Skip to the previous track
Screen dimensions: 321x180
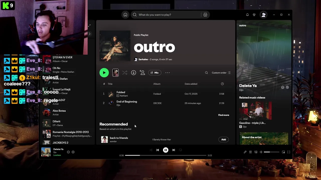(157, 150)
